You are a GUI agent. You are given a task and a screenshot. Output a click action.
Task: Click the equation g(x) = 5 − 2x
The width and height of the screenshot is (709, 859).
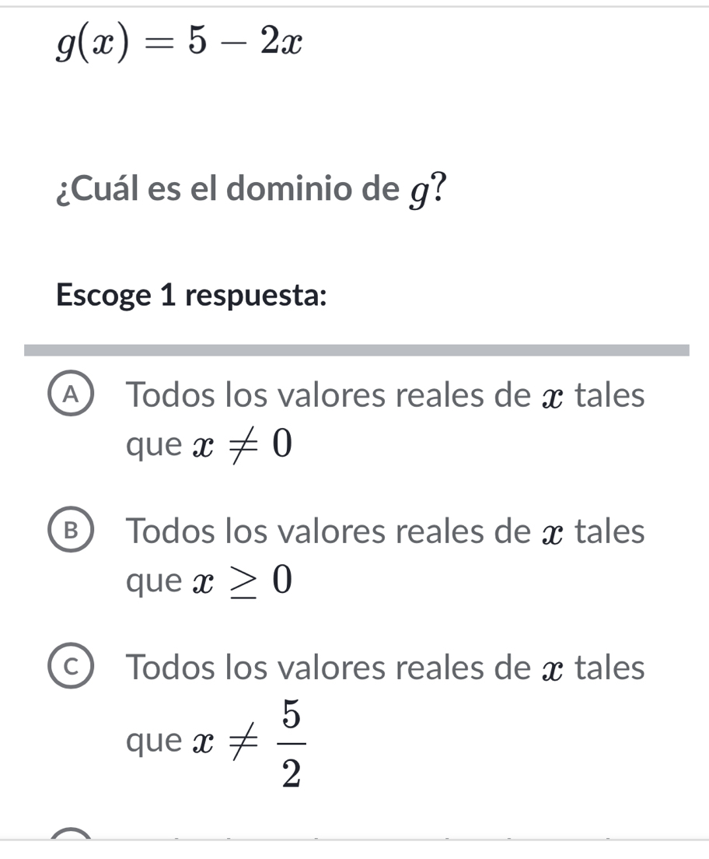tap(177, 44)
